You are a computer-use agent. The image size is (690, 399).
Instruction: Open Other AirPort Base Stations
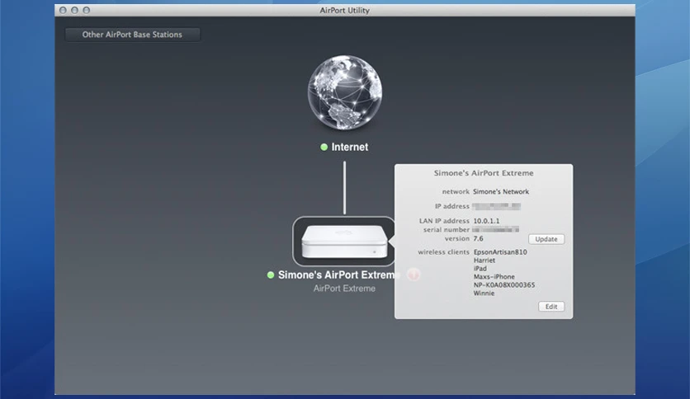tap(132, 35)
